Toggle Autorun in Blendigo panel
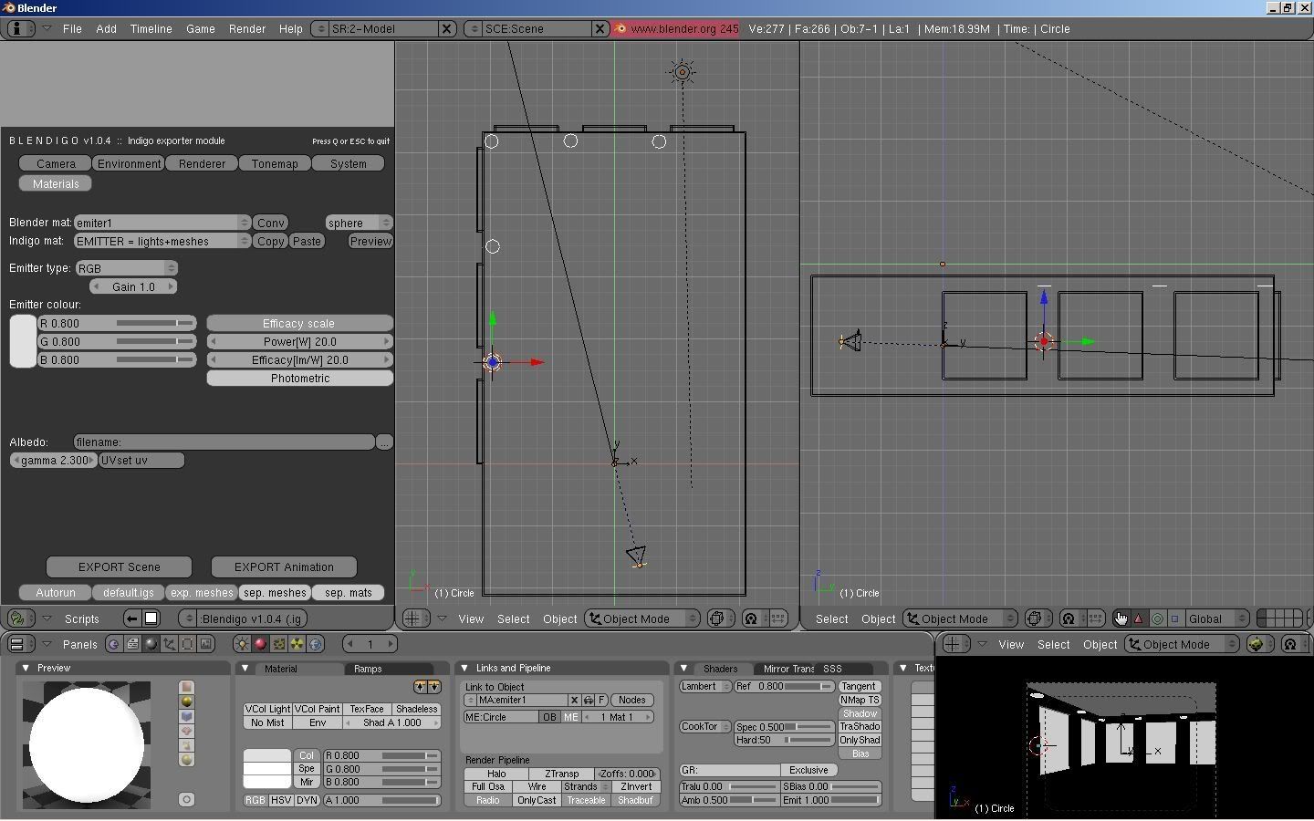 [x=56, y=592]
